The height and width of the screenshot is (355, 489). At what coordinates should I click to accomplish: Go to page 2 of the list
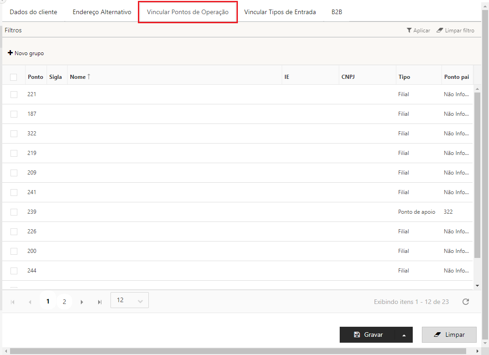coord(64,302)
